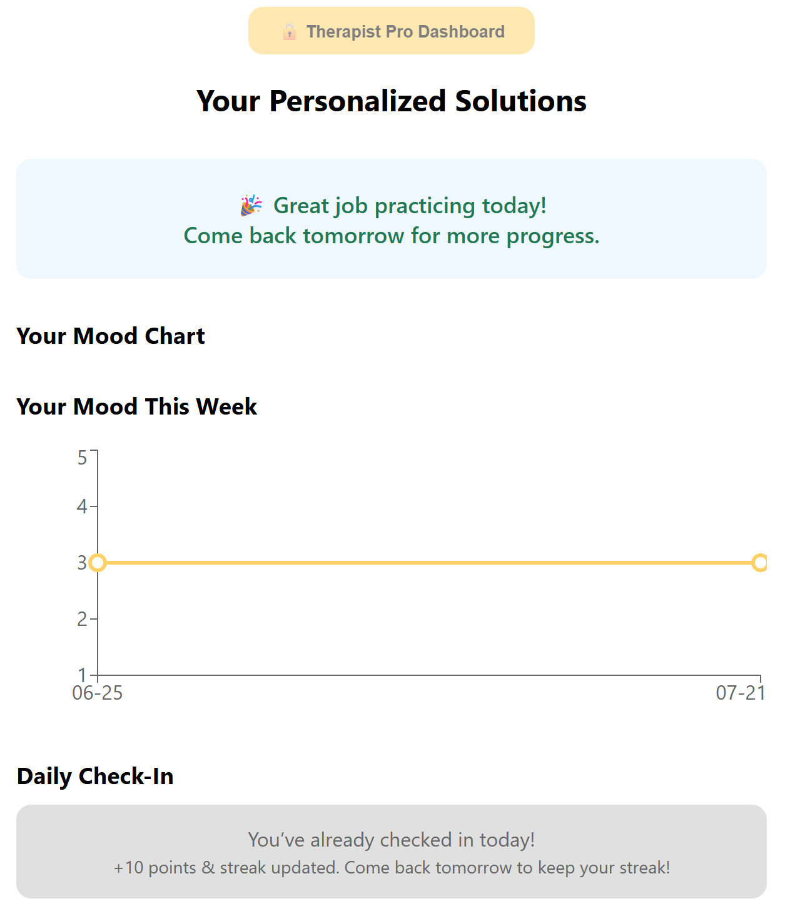Image resolution: width=785 pixels, height=916 pixels.
Task: Click the lock icon on Therapist Pro button
Action: coord(289,31)
